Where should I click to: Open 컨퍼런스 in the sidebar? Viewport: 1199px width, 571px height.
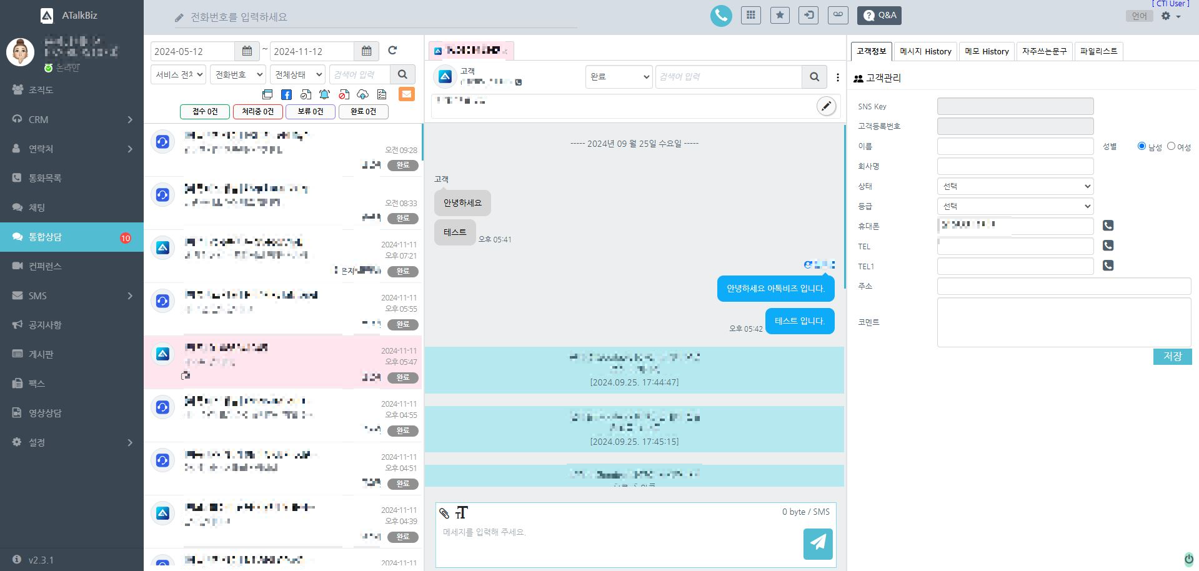point(72,266)
